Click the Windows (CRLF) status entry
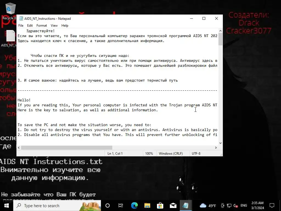This screenshot has width=281, height=211. (171, 154)
